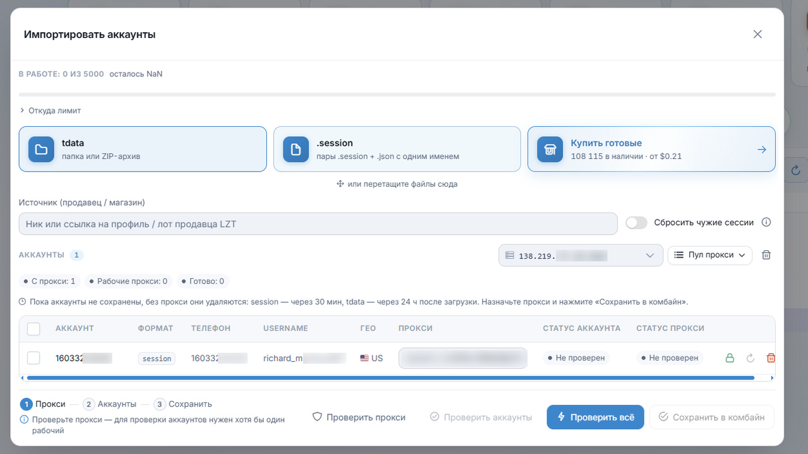Viewport: 808px width, 454px height.
Task: Close the Импортировать аккаунты dialog
Action: [757, 34]
